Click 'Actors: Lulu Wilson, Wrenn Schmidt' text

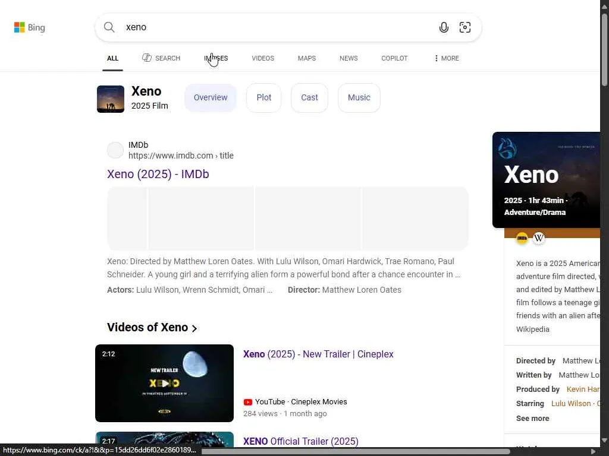pyautogui.click(x=190, y=290)
